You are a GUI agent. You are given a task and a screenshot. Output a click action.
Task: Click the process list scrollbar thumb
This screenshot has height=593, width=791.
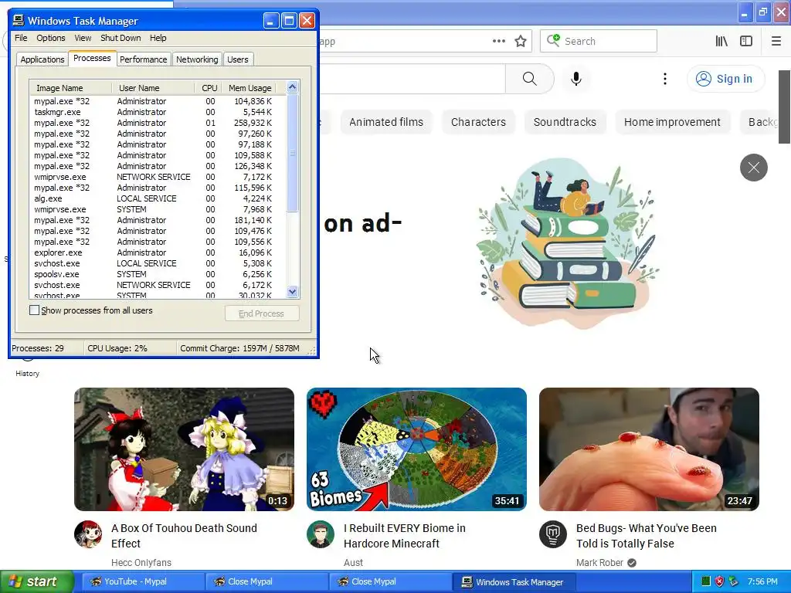click(x=293, y=153)
